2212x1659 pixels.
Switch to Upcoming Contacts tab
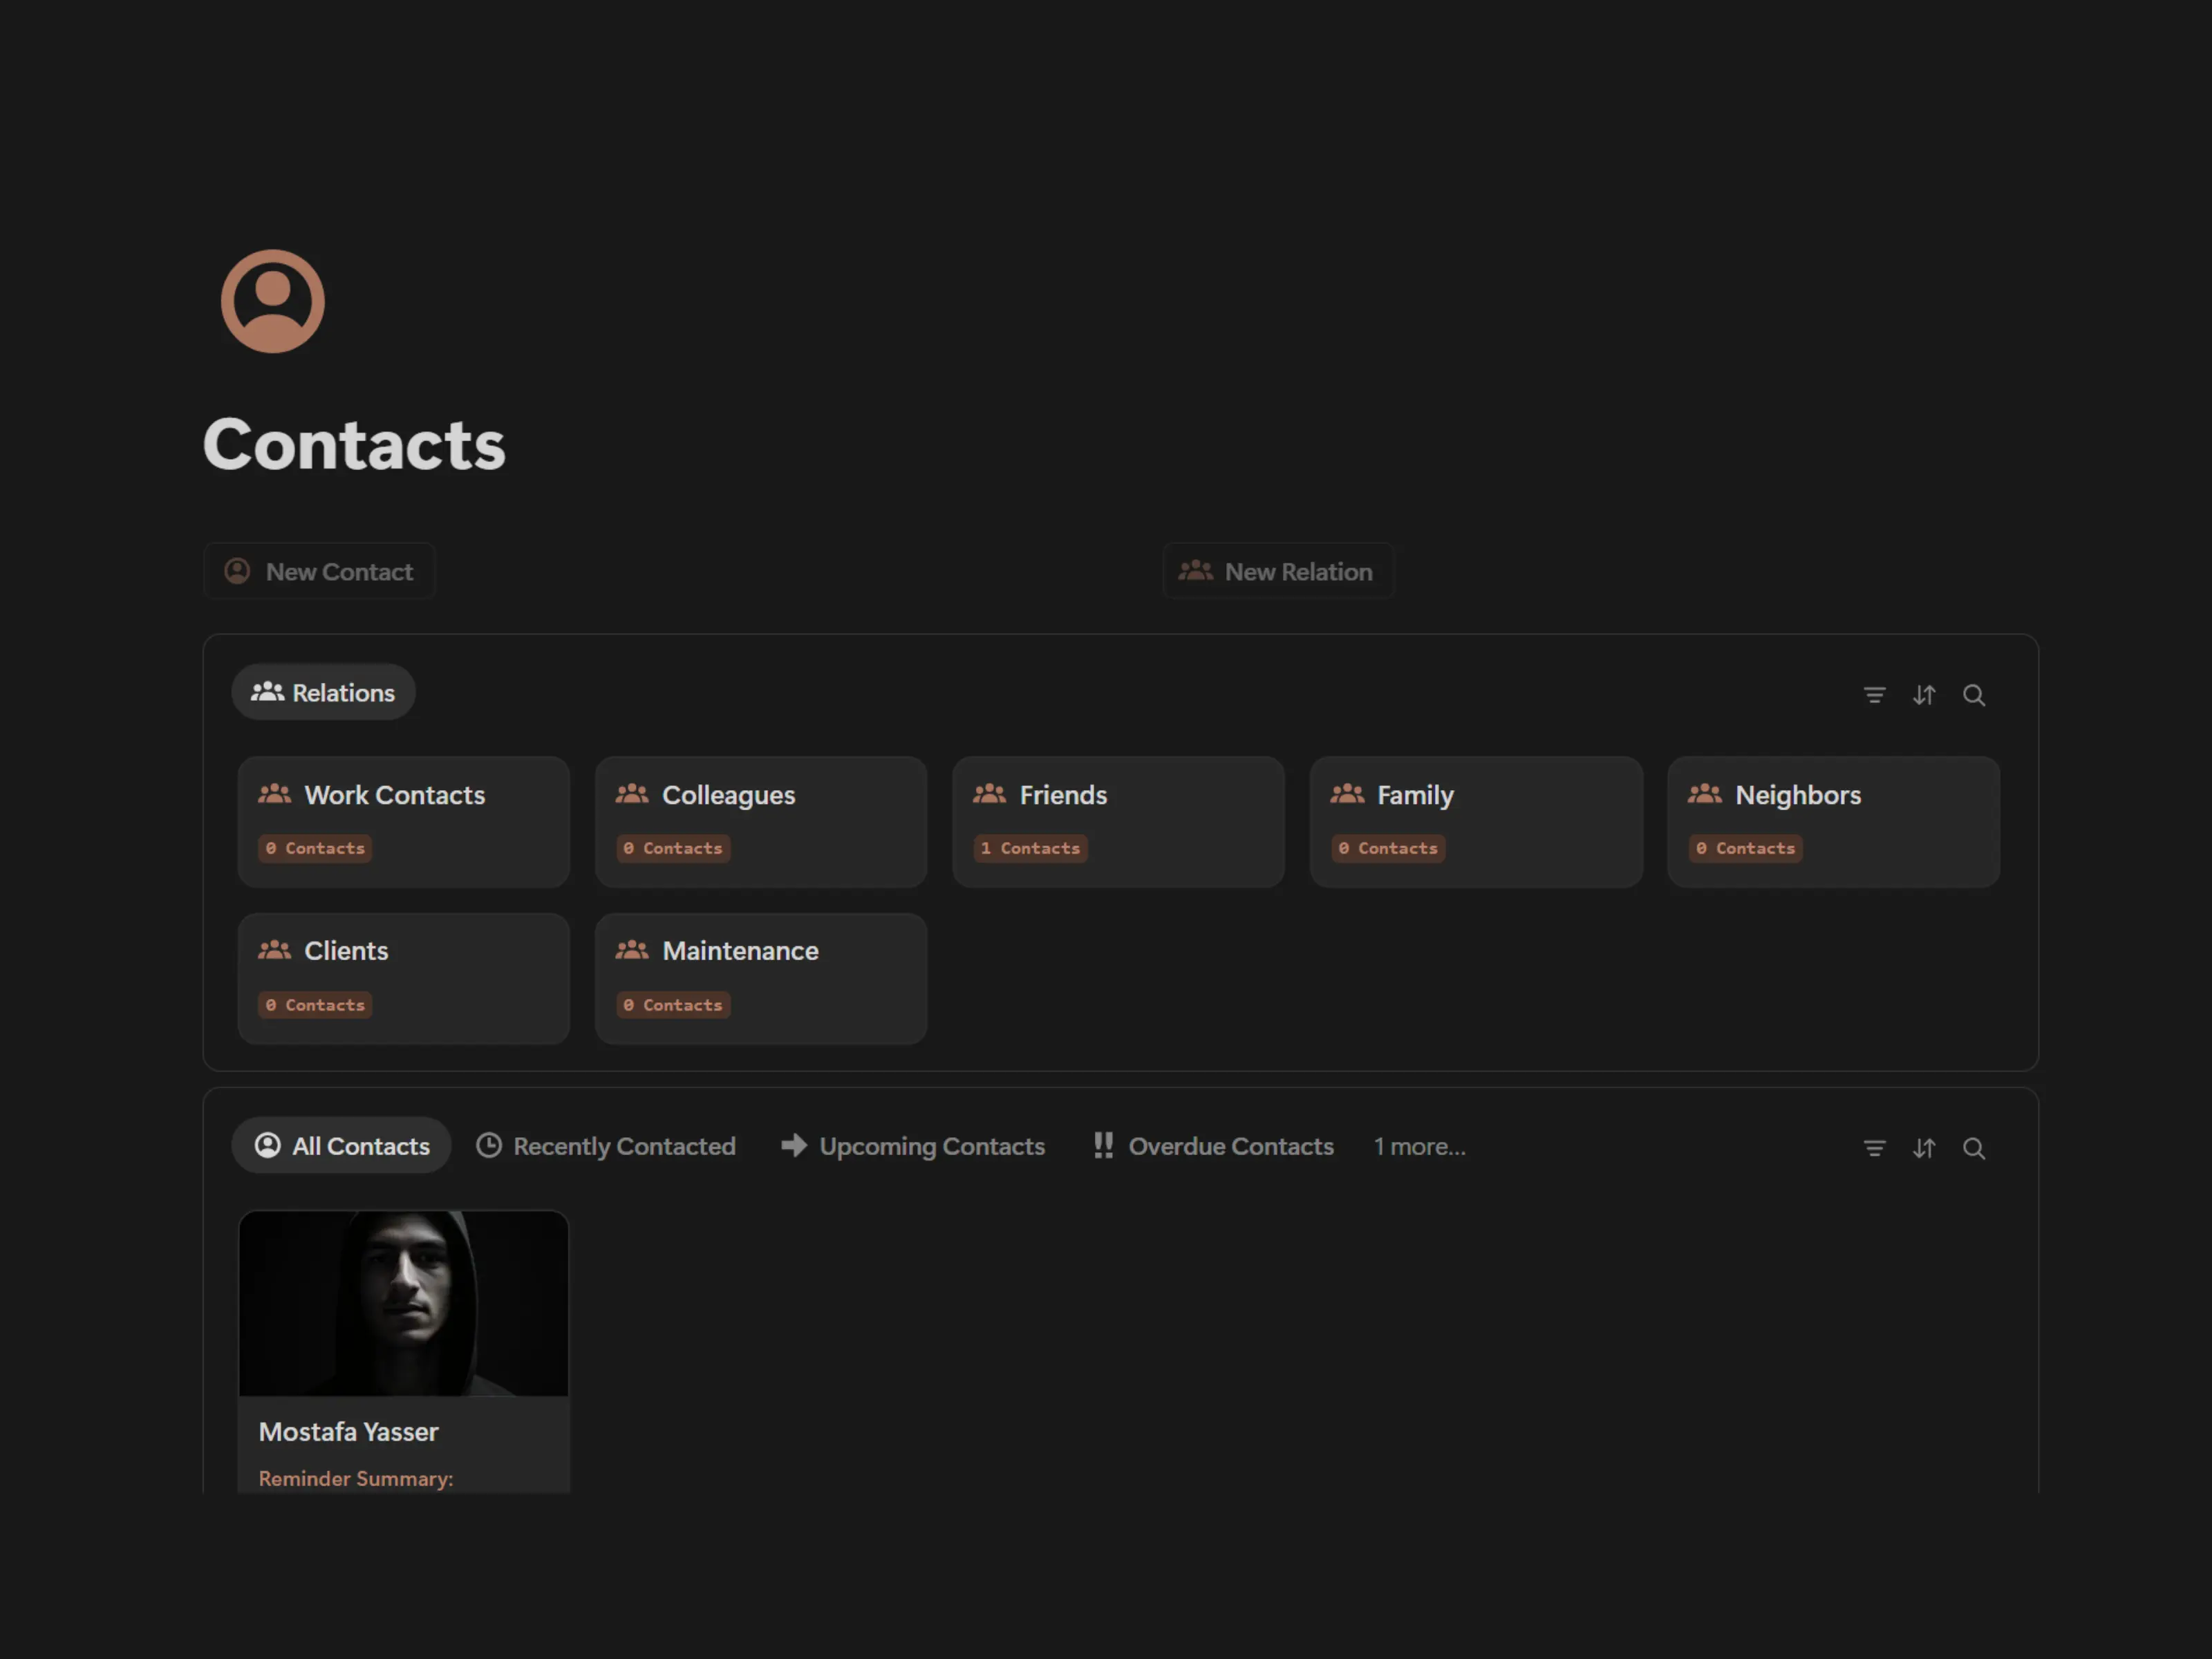[913, 1146]
